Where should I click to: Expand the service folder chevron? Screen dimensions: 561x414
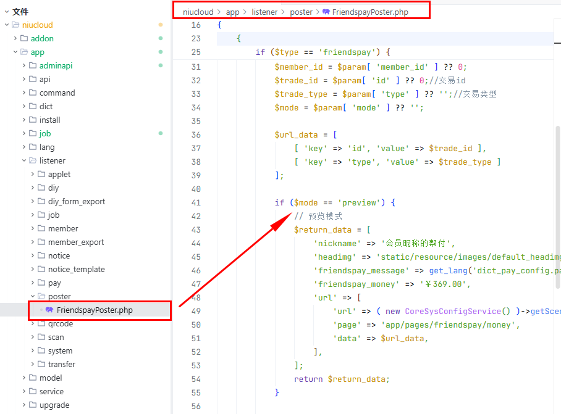[24, 392]
